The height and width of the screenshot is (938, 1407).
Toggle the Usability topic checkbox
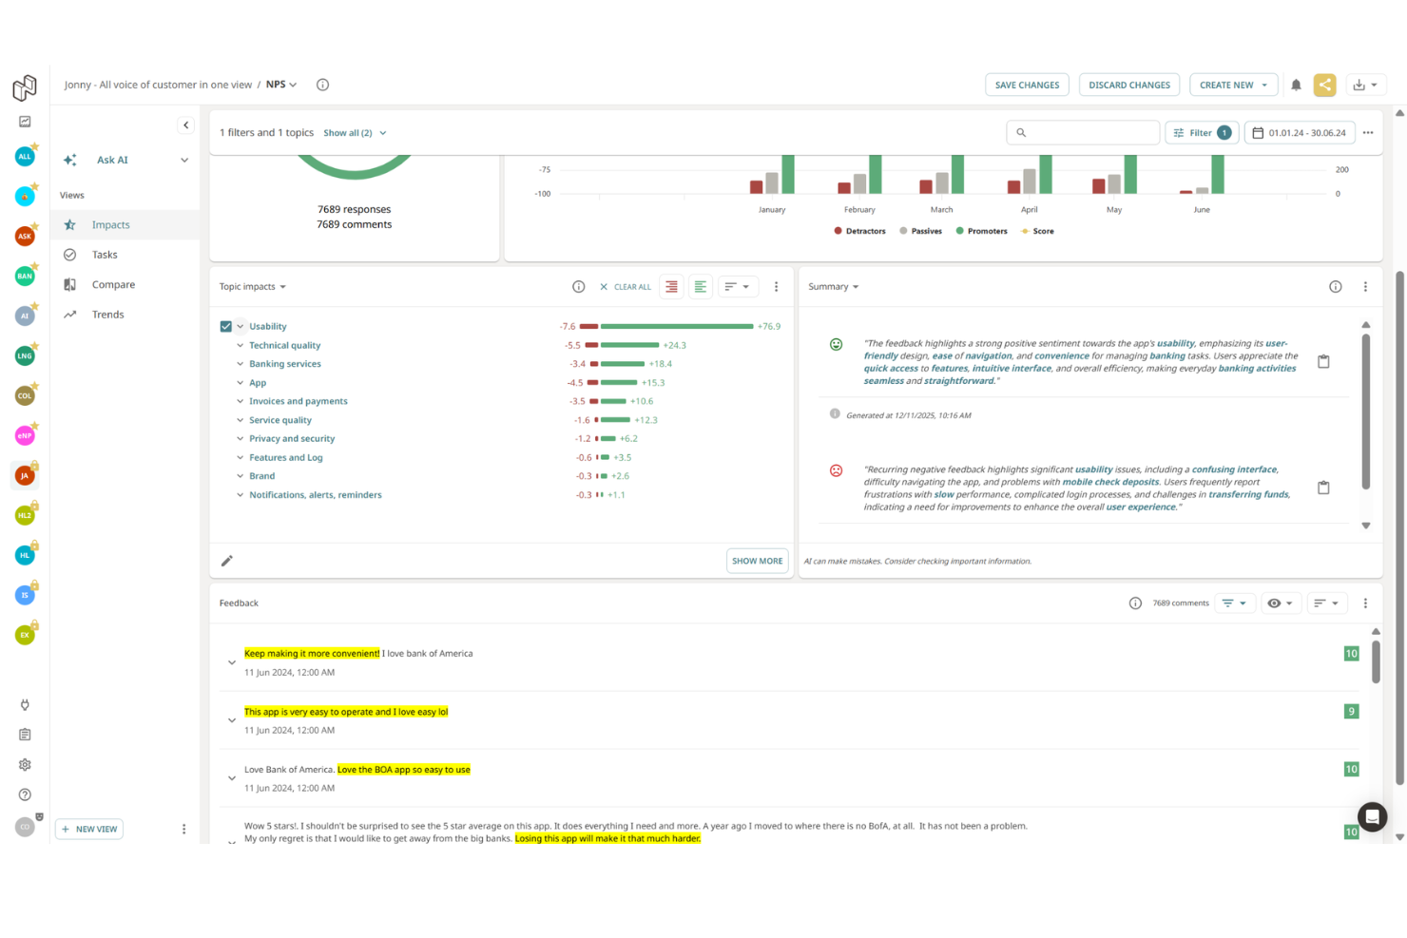[226, 326]
